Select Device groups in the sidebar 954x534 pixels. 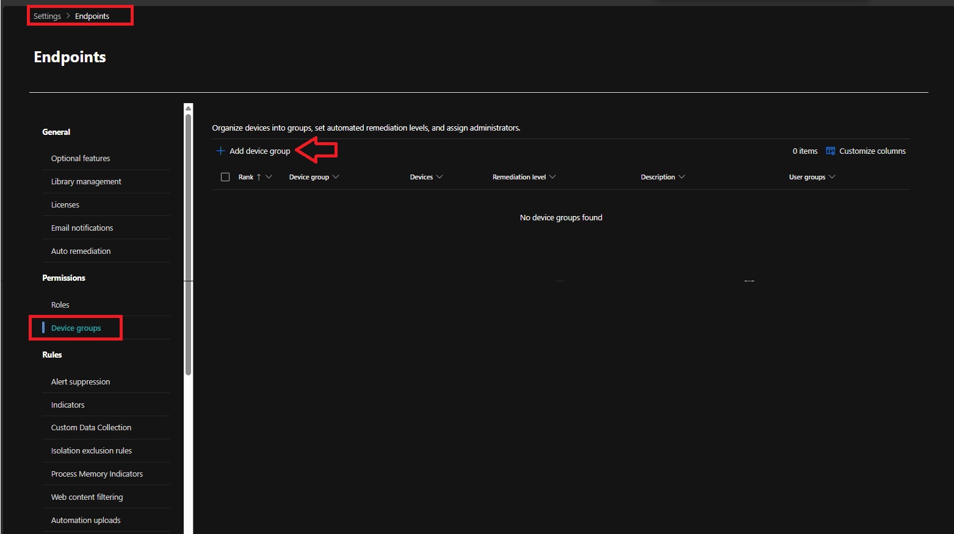[x=76, y=328]
